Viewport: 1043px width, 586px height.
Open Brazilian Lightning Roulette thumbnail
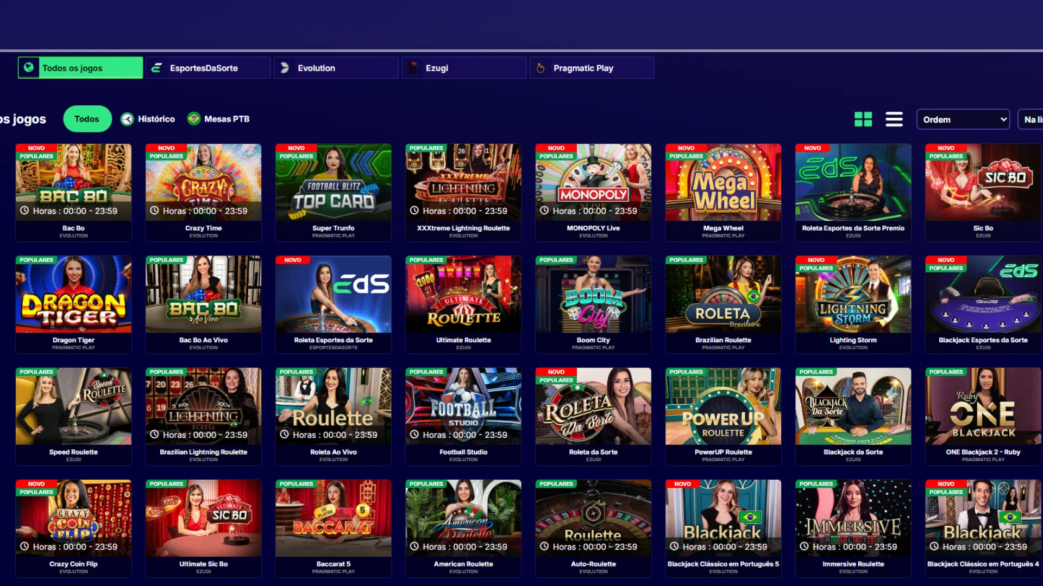(x=203, y=406)
